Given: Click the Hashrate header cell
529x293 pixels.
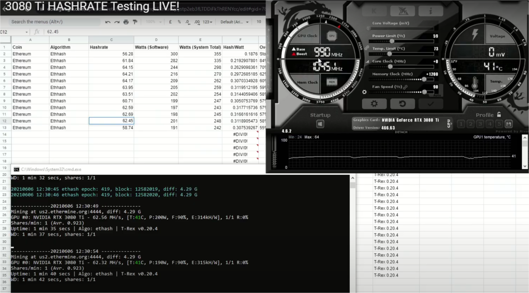Looking at the screenshot, I should [112, 47].
